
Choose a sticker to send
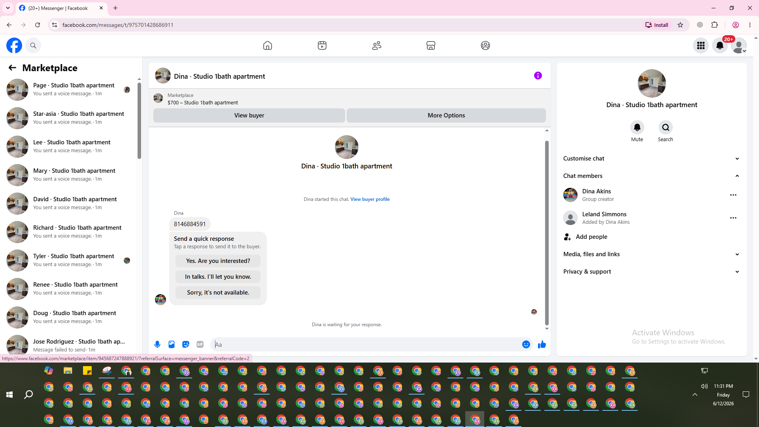pos(186,344)
